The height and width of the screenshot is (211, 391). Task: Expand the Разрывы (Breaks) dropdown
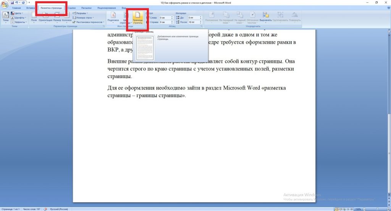click(81, 13)
